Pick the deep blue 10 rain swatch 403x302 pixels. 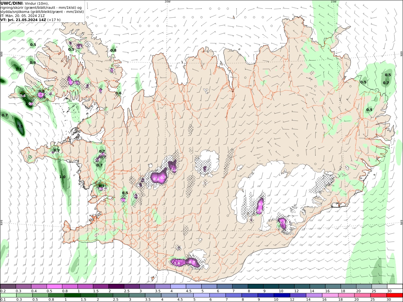(x=282, y=295)
